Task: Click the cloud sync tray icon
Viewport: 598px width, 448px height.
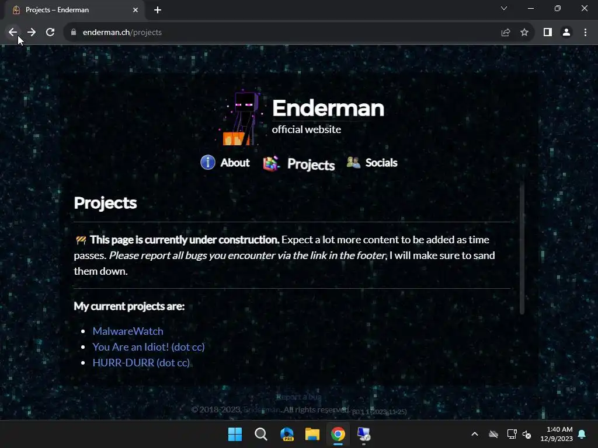Action: point(493,434)
